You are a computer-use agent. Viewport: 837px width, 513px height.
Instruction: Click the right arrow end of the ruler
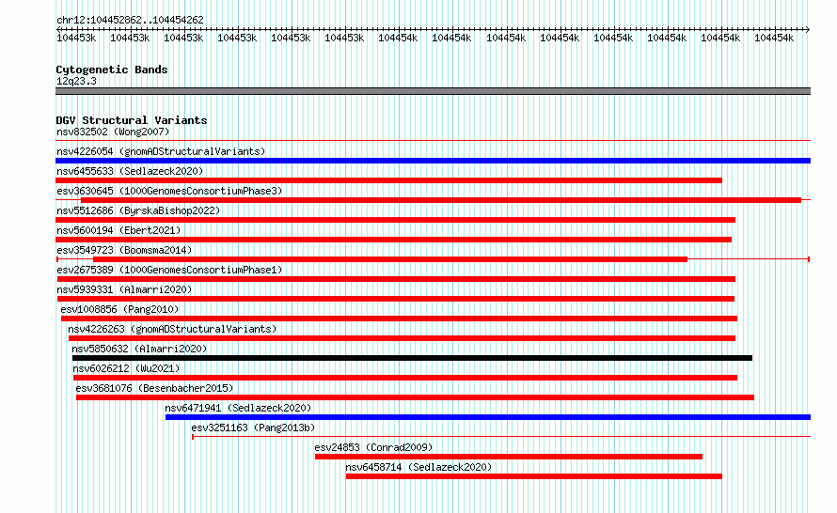808,29
